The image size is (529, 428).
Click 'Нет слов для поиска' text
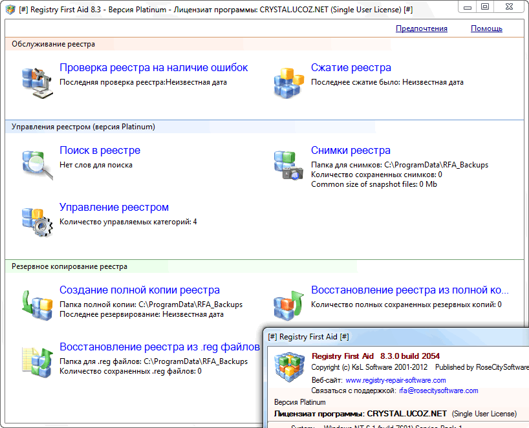point(96,165)
